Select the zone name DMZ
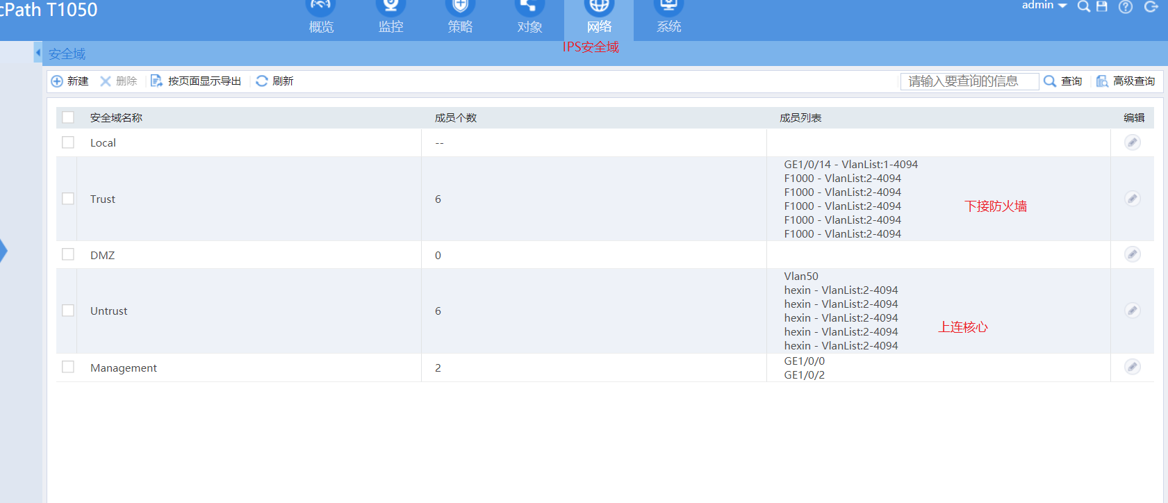This screenshot has width=1168, height=503. click(102, 256)
